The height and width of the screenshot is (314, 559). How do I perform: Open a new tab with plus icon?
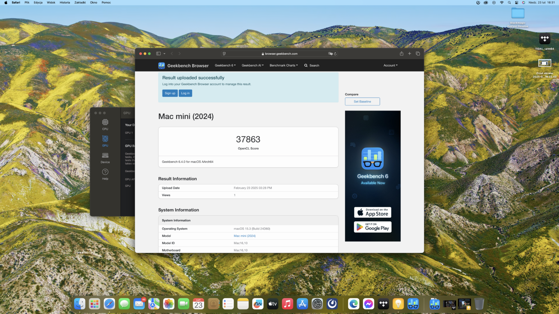(409, 53)
